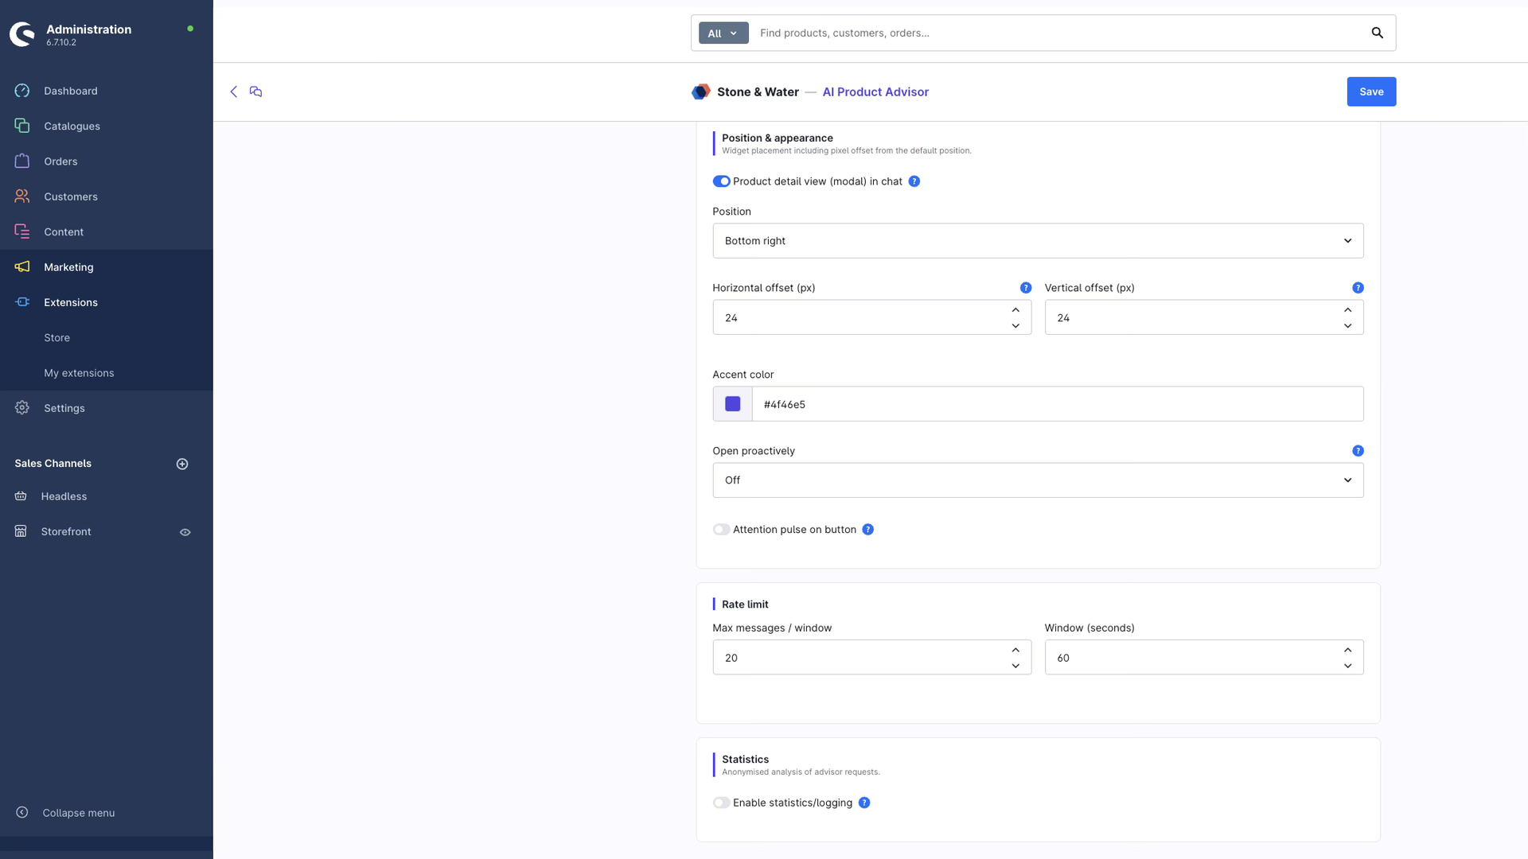The width and height of the screenshot is (1528, 859).
Task: Open the Position dropdown showing Bottom right
Action: (x=1038, y=241)
